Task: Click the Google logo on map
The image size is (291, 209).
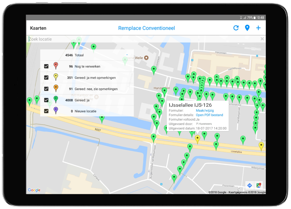Action: coord(34,190)
